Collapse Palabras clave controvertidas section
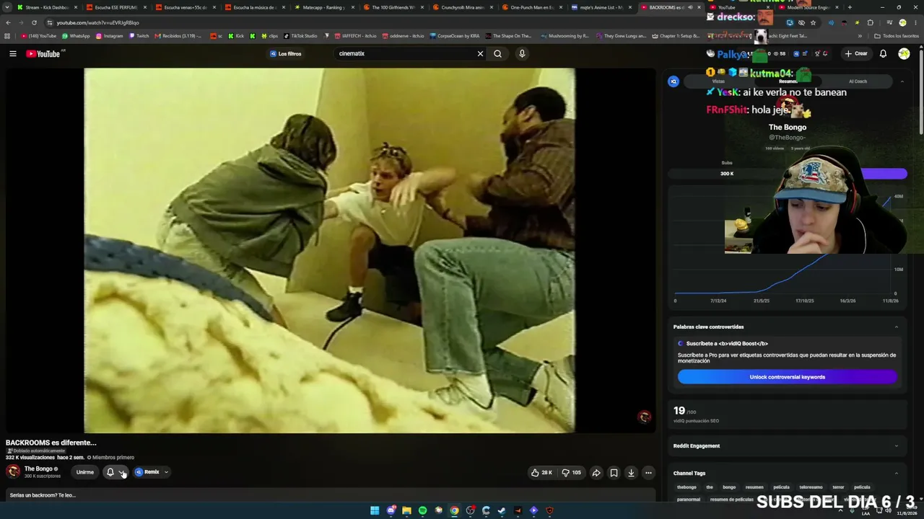This screenshot has width=924, height=519. tap(897, 327)
